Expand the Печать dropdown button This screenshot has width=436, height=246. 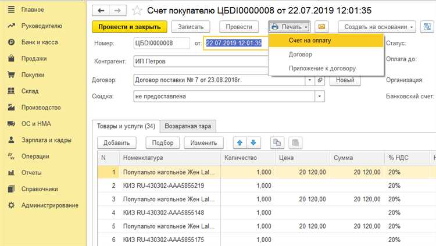(x=290, y=27)
